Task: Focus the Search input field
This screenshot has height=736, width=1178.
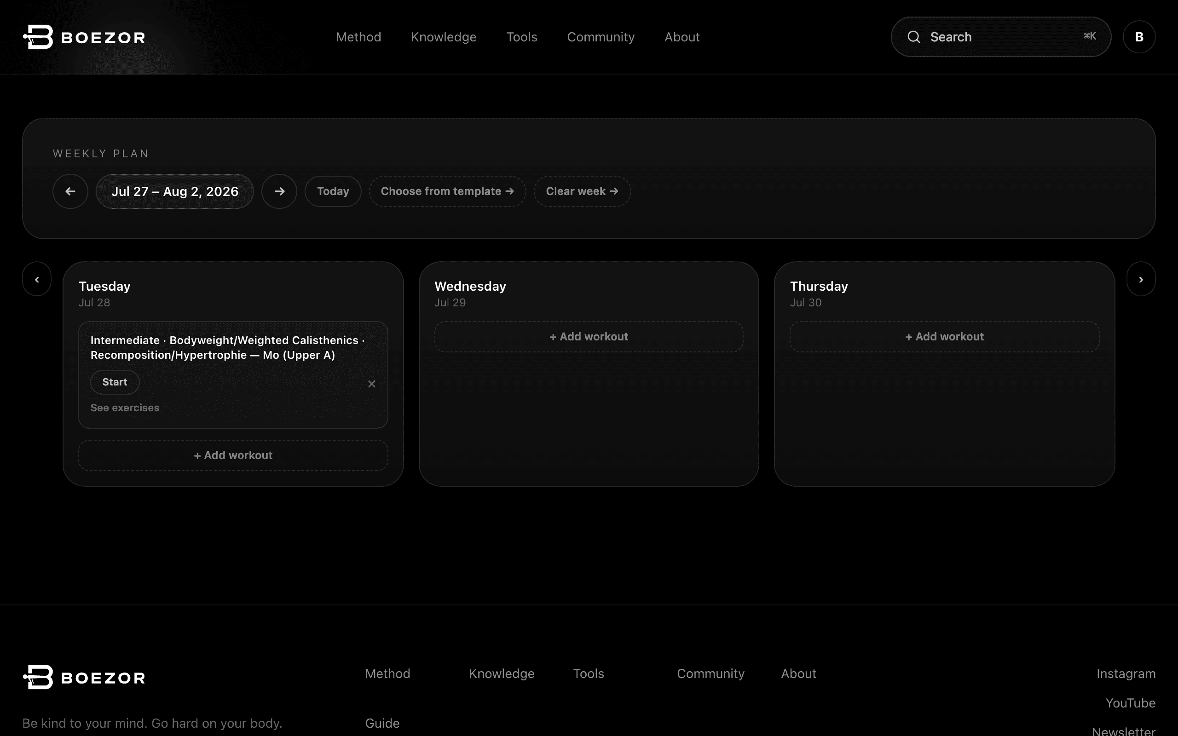Action: click(x=1001, y=37)
